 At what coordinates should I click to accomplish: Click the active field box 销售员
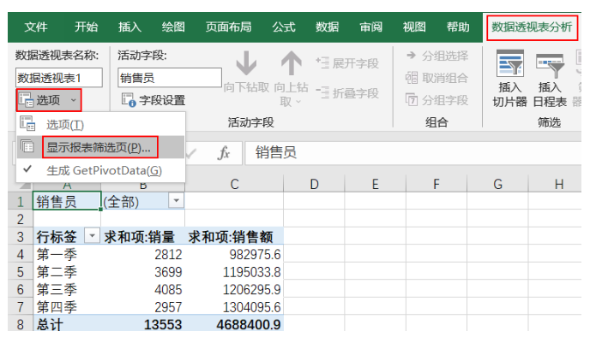coord(169,78)
